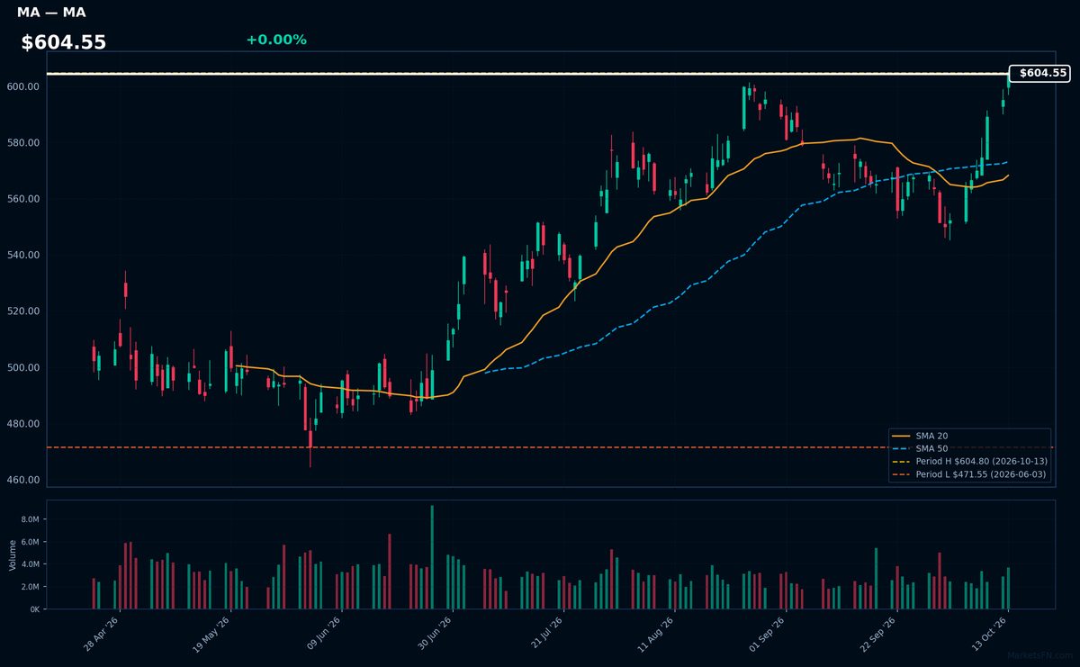Select the 540.00 price axis label
The height and width of the screenshot is (667, 1080).
coord(22,256)
